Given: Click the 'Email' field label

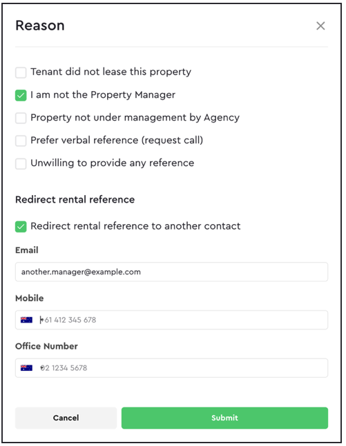Looking at the screenshot, I should pos(27,250).
